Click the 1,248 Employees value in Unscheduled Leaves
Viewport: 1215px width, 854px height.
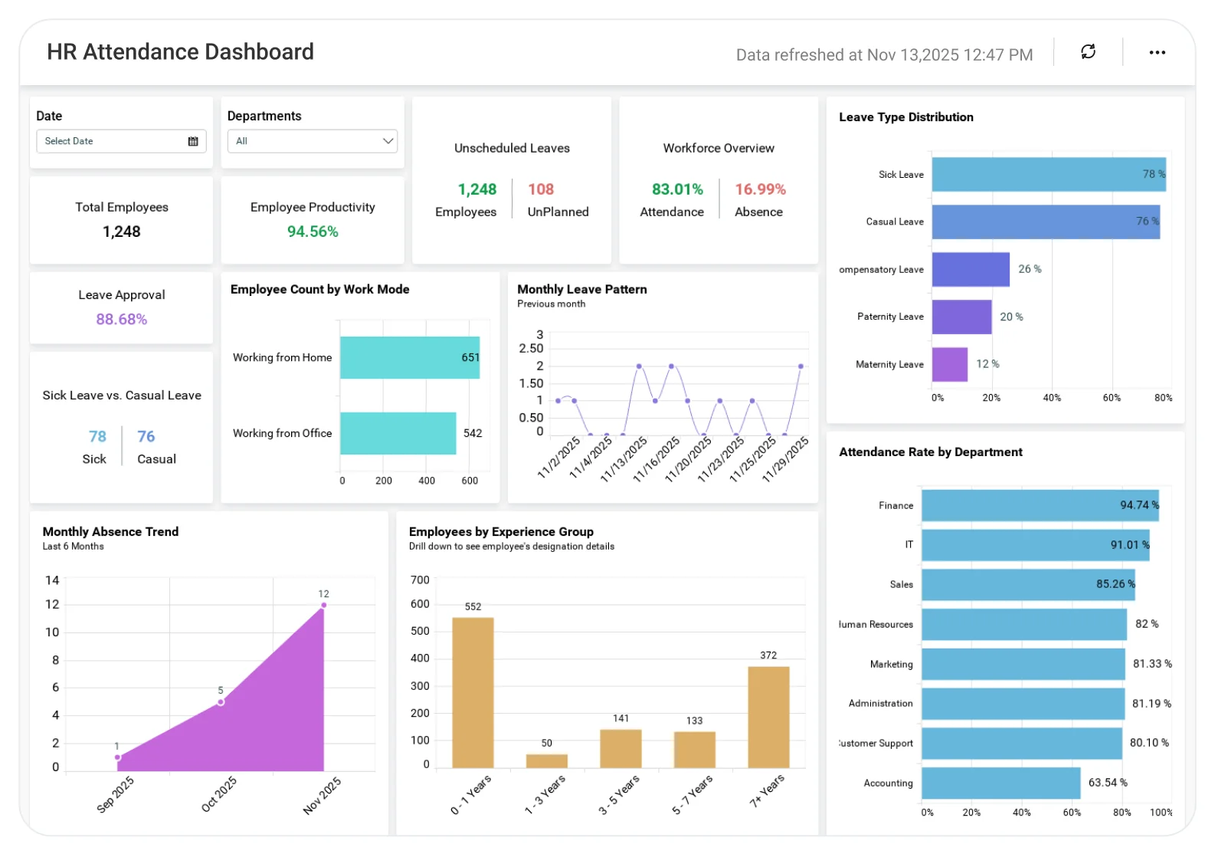(477, 189)
